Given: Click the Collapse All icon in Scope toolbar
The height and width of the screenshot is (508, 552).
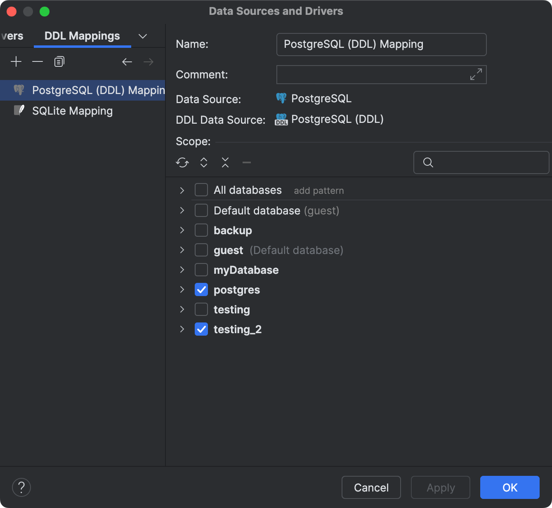Looking at the screenshot, I should coord(225,162).
